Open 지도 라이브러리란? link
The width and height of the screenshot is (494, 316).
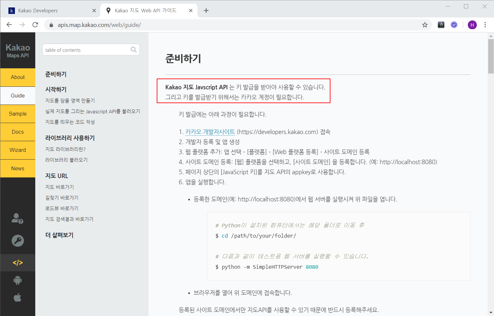65,149
